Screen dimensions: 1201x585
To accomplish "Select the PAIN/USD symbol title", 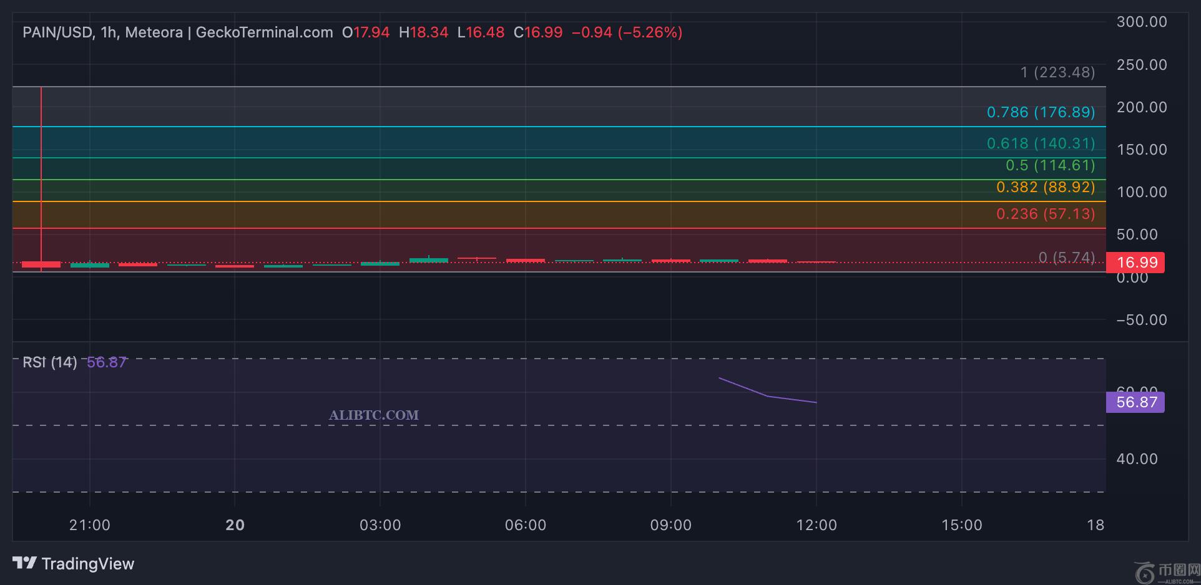I will pyautogui.click(x=57, y=32).
